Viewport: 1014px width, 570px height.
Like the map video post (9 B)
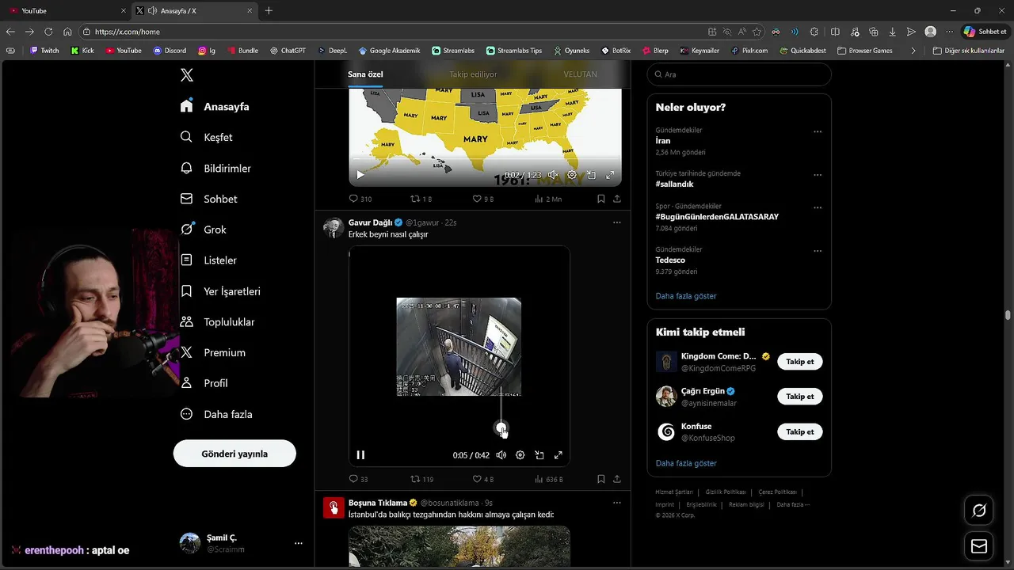pyautogui.click(x=483, y=199)
